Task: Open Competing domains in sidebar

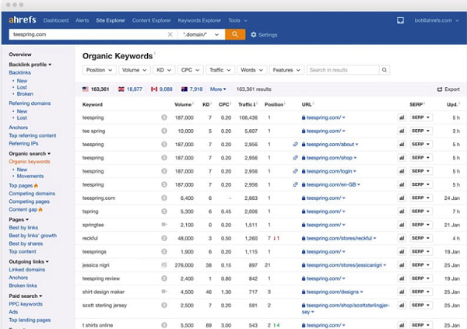Action: click(x=32, y=193)
